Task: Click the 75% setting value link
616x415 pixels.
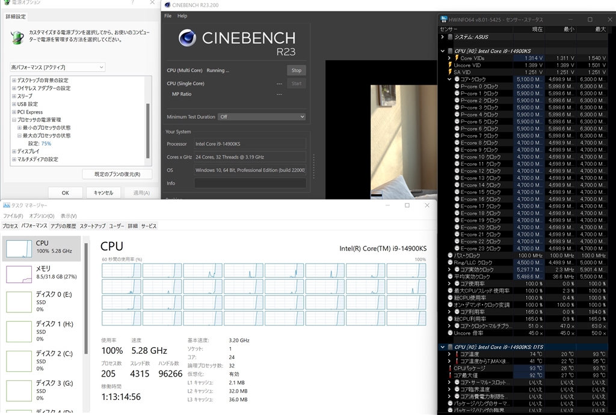Action: click(46, 144)
